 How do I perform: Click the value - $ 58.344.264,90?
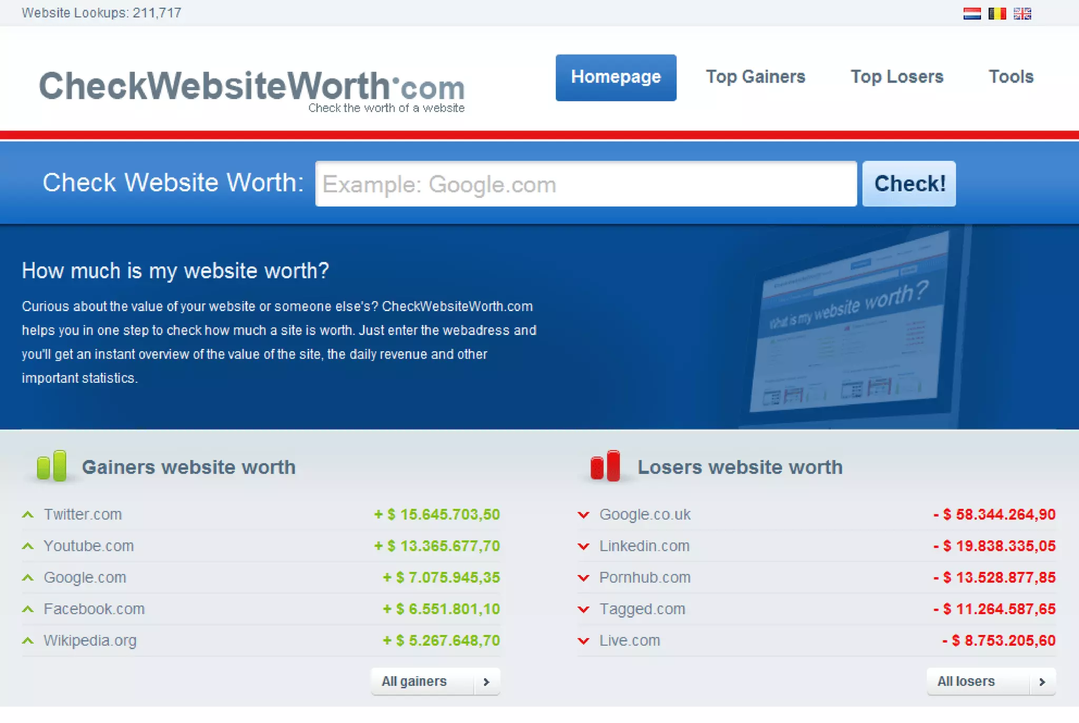pyautogui.click(x=994, y=514)
